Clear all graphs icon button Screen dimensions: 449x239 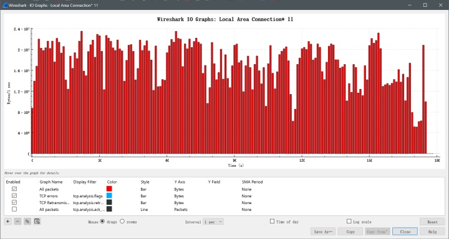pyautogui.click(x=37, y=222)
